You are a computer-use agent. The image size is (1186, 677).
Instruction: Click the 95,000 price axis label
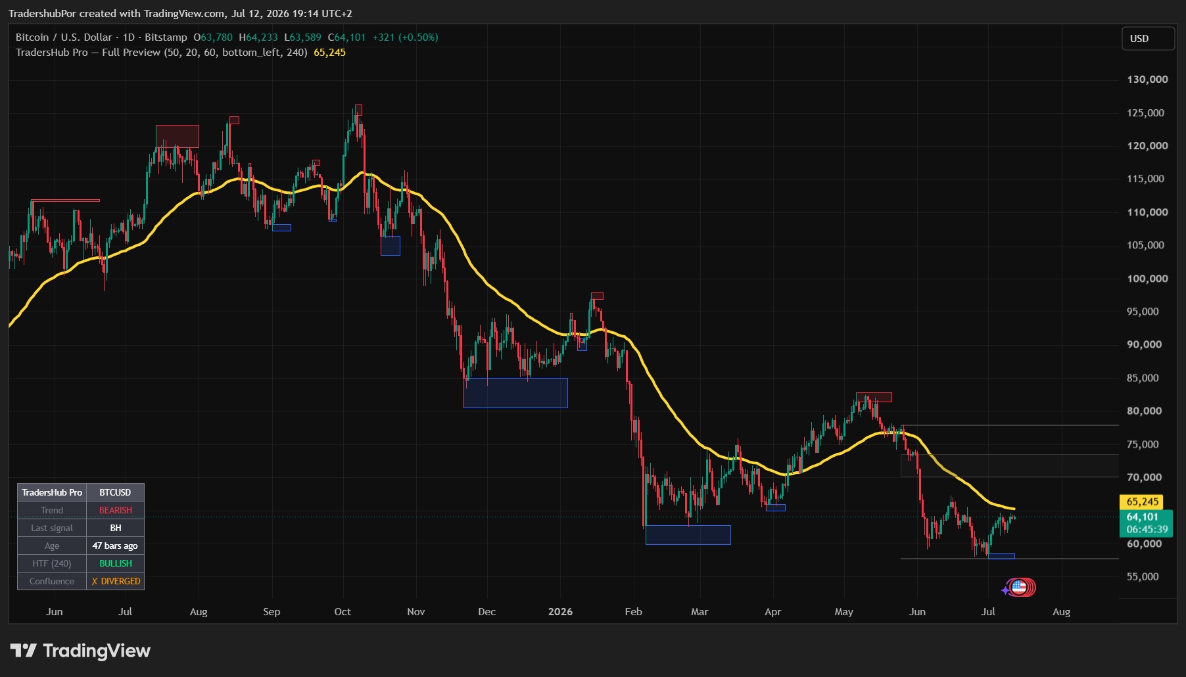(1143, 312)
